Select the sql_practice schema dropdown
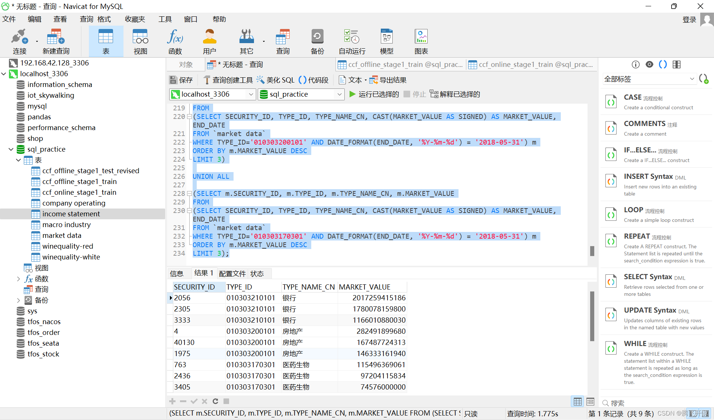Image resolution: width=714 pixels, height=420 pixels. click(x=300, y=94)
